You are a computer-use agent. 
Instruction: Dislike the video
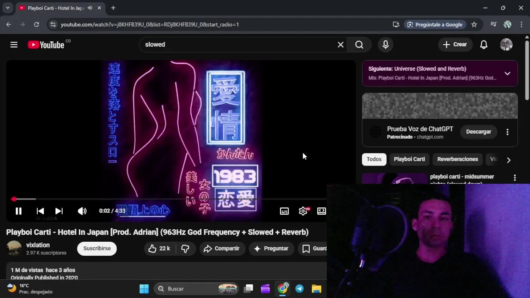(185, 248)
